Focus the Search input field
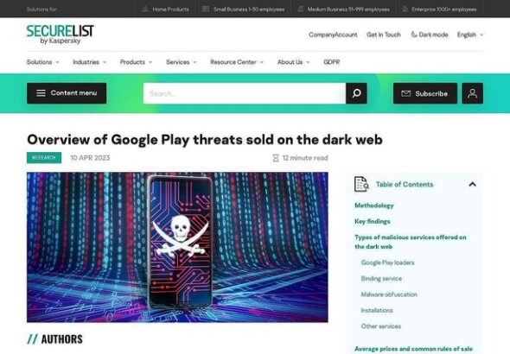The height and width of the screenshot is (354, 510). point(245,93)
